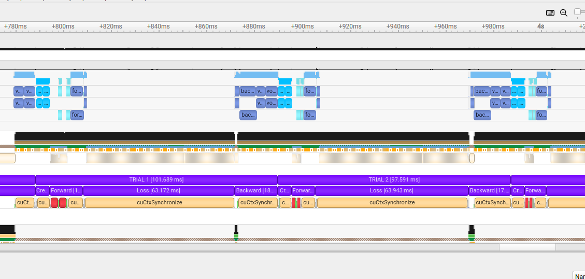Select the Backward block in TRIAL 1
The height and width of the screenshot is (279, 585).
pyautogui.click(x=256, y=191)
